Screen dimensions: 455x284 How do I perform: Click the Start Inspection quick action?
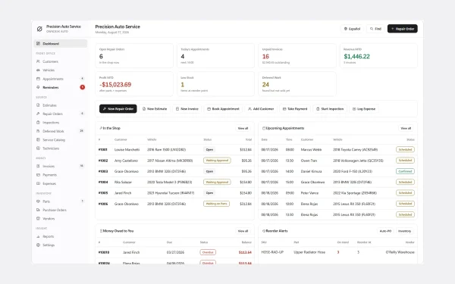[330, 108]
